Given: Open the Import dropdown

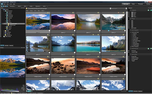Looking at the screenshot, I should point(20,6).
